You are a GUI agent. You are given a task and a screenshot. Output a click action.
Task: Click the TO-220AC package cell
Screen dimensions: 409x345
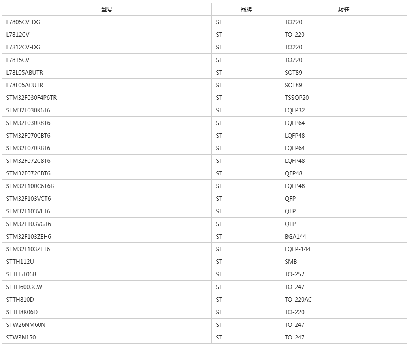tap(343, 300)
